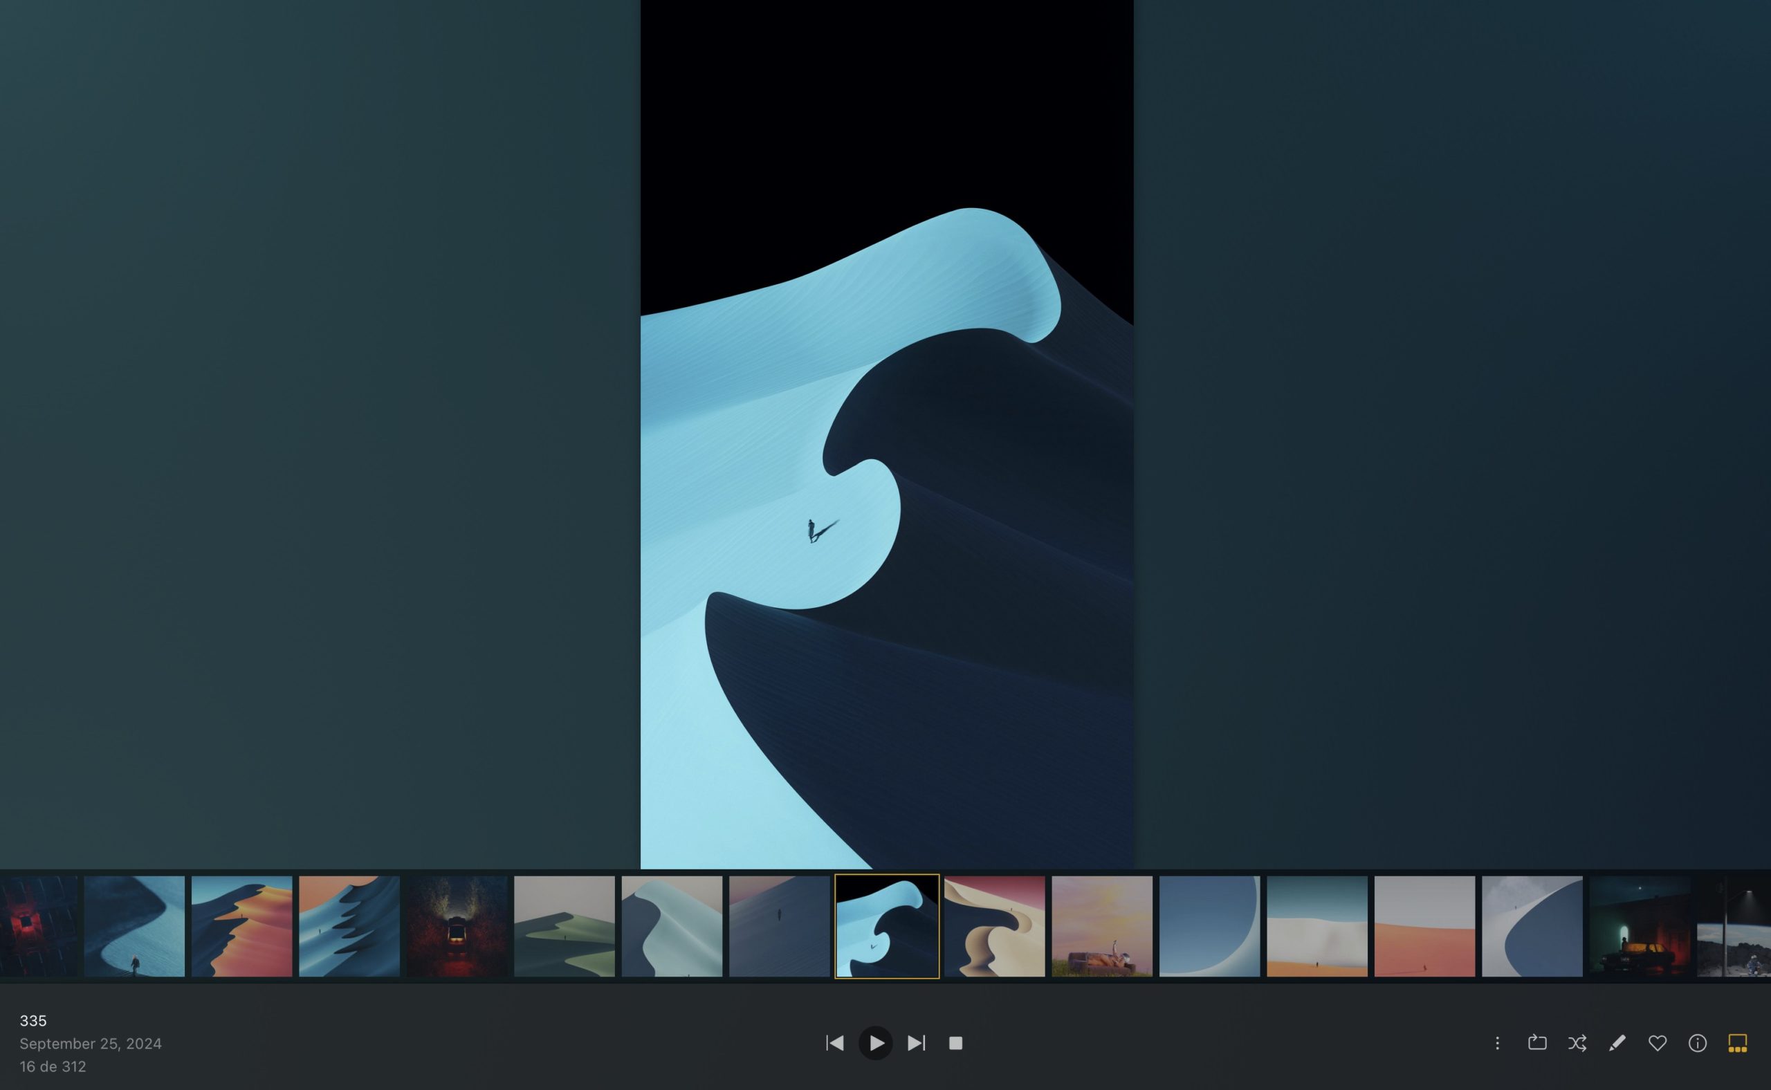This screenshot has height=1090, width=1771.
Task: Skip to the previous image
Action: pyautogui.click(x=835, y=1043)
